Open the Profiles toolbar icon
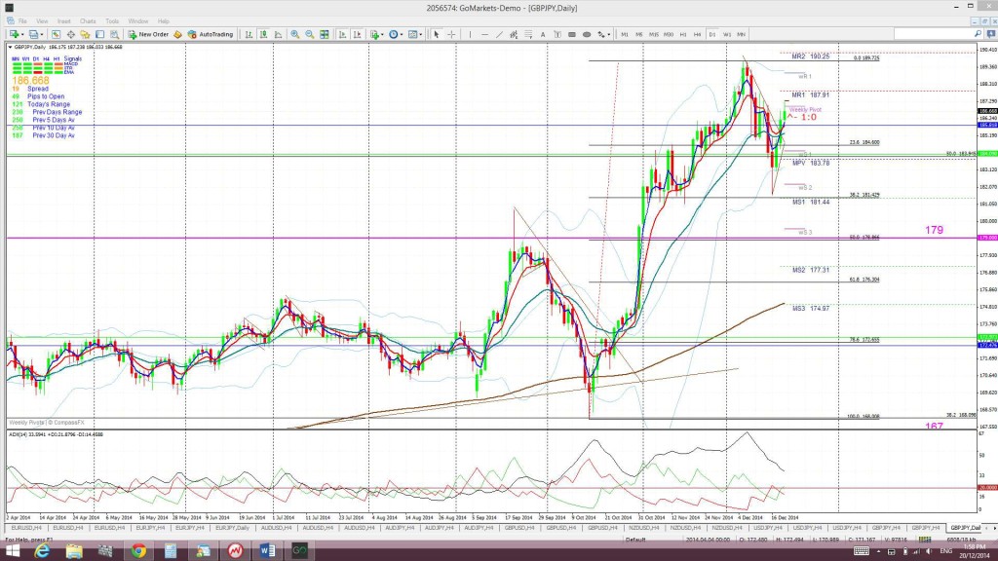The width and height of the screenshot is (998, 561). (x=33, y=34)
